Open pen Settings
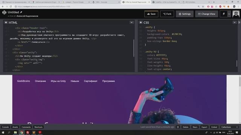The image size is (241, 135). pyautogui.click(x=185, y=14)
